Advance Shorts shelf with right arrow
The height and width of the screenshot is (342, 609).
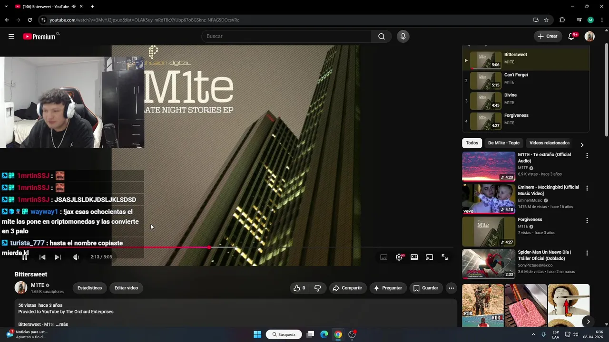coord(588,322)
